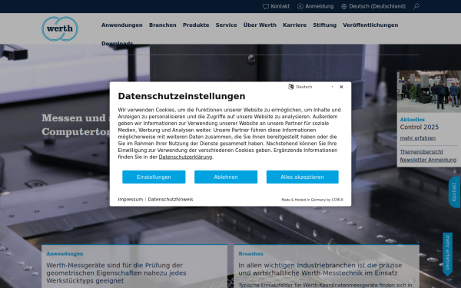The width and height of the screenshot is (461, 288).
Task: Open the Deutsch language dropdown in the dialog
Action: (314, 87)
